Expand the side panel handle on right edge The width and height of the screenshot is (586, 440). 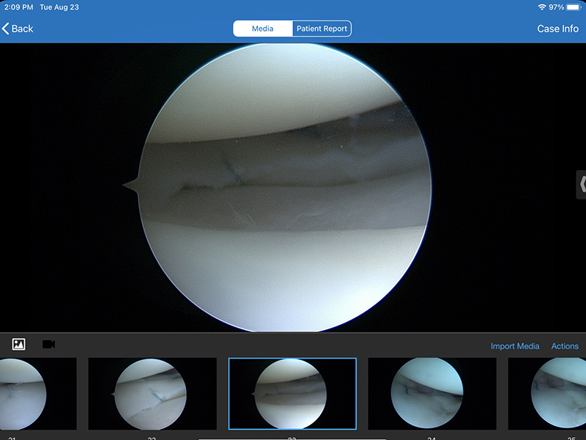pos(581,185)
